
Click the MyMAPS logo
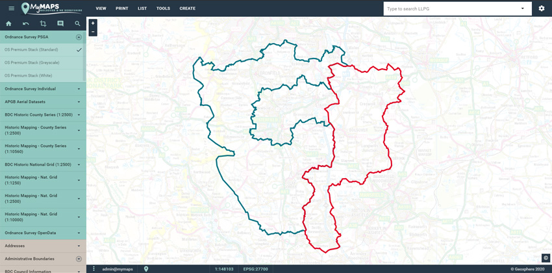click(51, 8)
